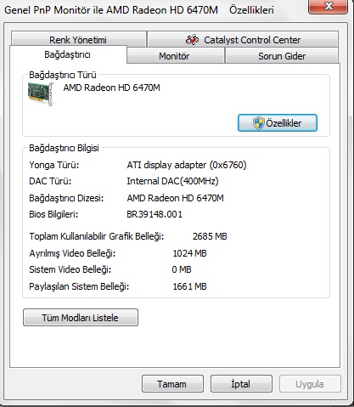The image size is (354, 407).
Task: Click the Bios Bilgileri label
Action: (53, 214)
